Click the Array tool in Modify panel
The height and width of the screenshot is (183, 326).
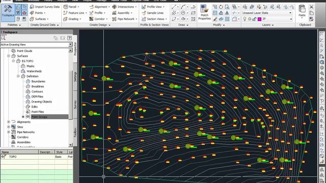coord(227,19)
